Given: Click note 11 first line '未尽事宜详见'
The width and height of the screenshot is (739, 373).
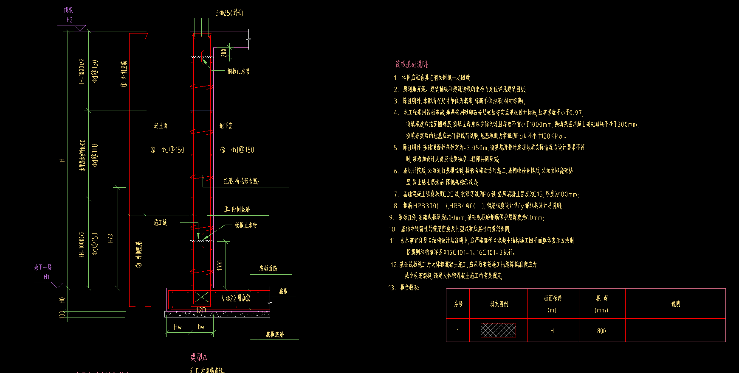Looking at the screenshot, I should (x=487, y=241).
